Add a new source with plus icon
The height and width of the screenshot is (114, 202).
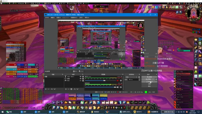66,89
